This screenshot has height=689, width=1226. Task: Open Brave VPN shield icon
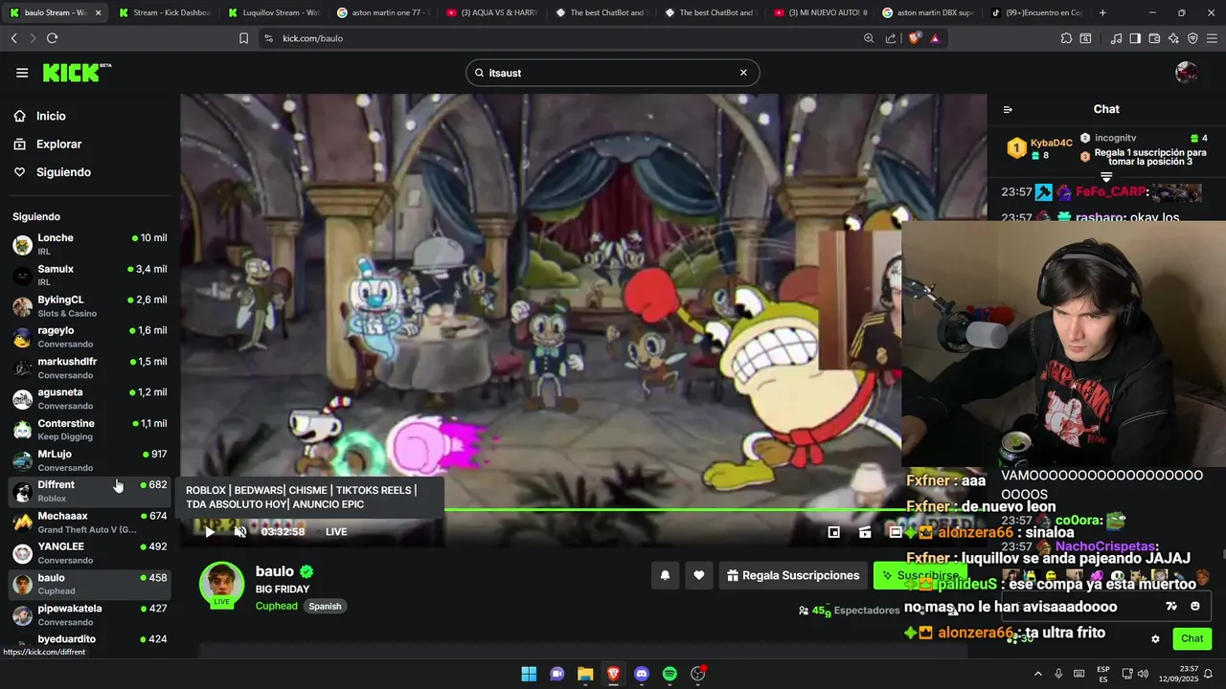point(1192,38)
